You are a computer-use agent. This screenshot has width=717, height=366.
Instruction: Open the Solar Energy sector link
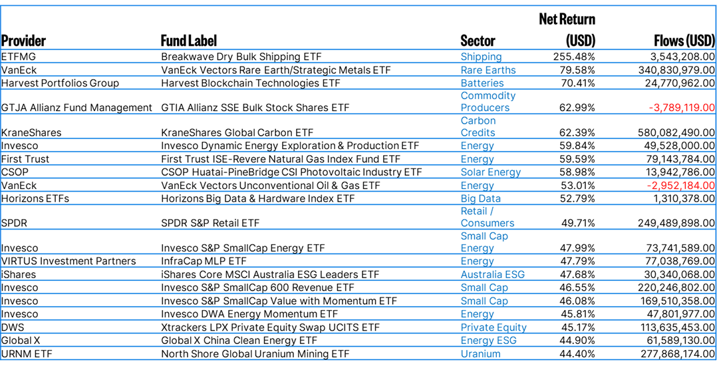(x=490, y=172)
